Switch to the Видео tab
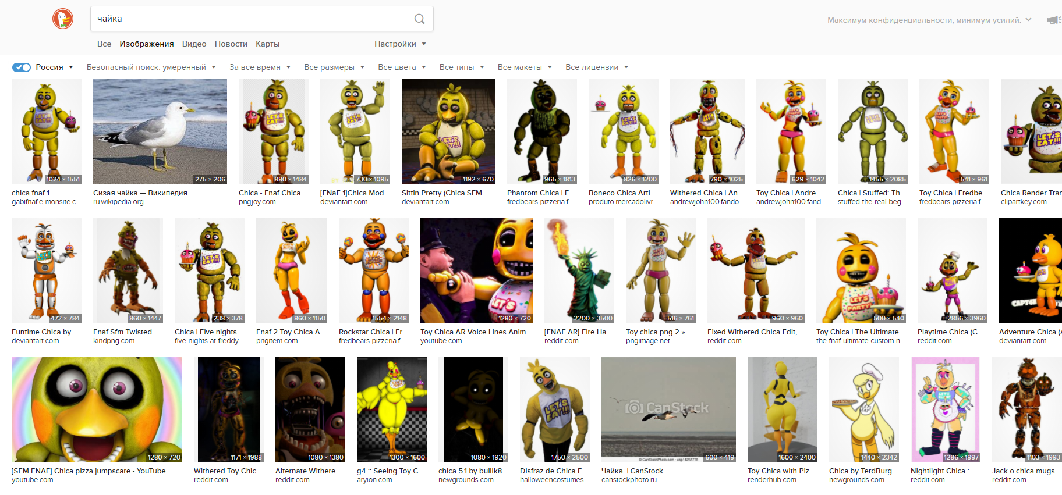The image size is (1062, 495). [x=194, y=44]
